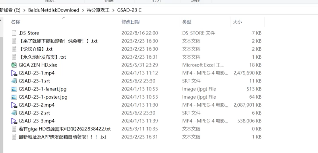Sort files by the 大小 column header
The image size is (318, 153).
click(x=237, y=22)
